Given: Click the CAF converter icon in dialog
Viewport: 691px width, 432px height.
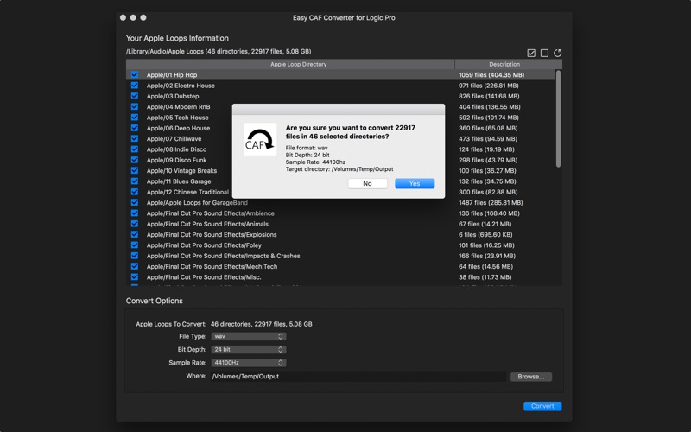Looking at the screenshot, I should [x=260, y=139].
